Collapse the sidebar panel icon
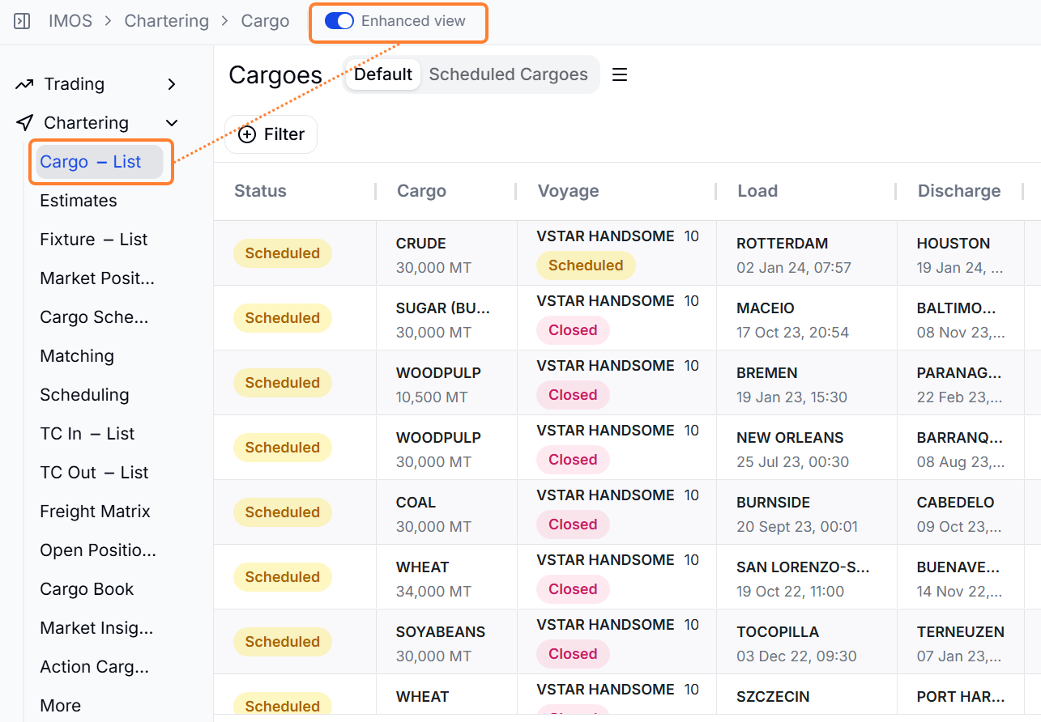This screenshot has width=1041, height=722. (23, 22)
